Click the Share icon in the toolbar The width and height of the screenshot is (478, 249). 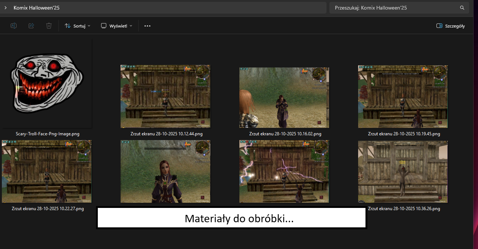coord(31,26)
